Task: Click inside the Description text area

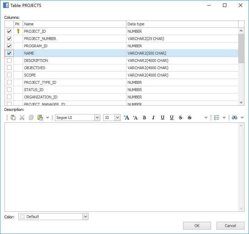Action: point(122,167)
